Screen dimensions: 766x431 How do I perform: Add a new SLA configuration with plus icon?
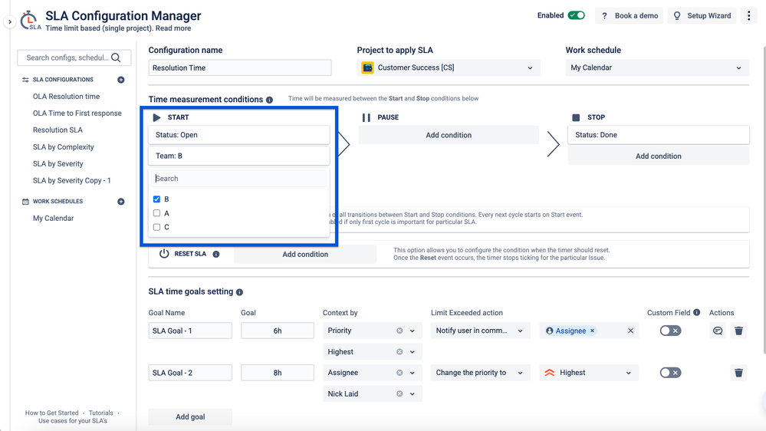(120, 80)
